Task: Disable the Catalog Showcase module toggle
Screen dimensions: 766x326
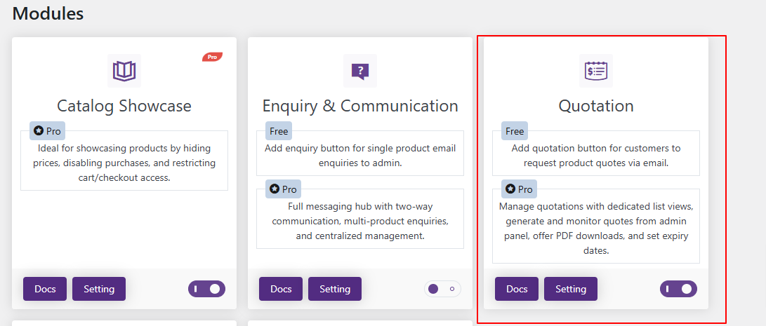Action: point(206,289)
